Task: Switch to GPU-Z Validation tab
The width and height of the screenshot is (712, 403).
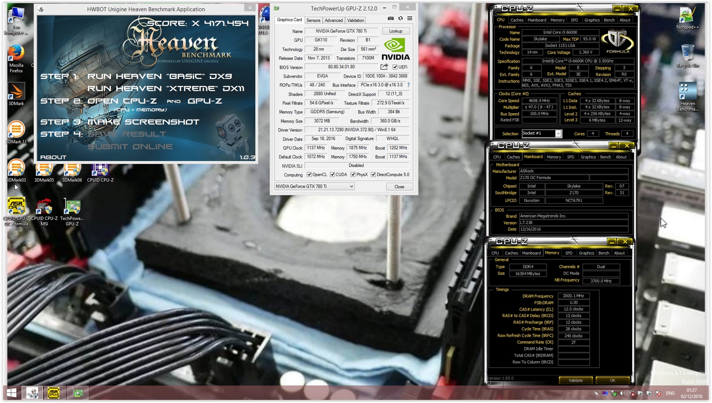Action: click(355, 20)
